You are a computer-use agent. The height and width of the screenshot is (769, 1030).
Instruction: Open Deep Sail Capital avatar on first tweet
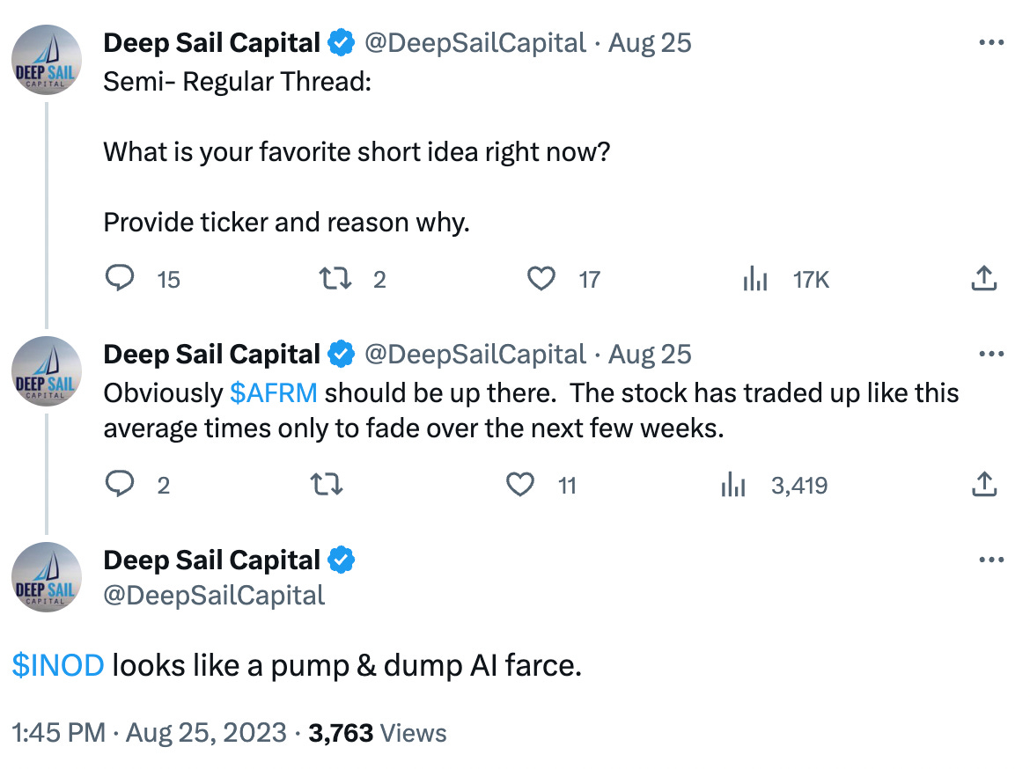click(x=47, y=60)
